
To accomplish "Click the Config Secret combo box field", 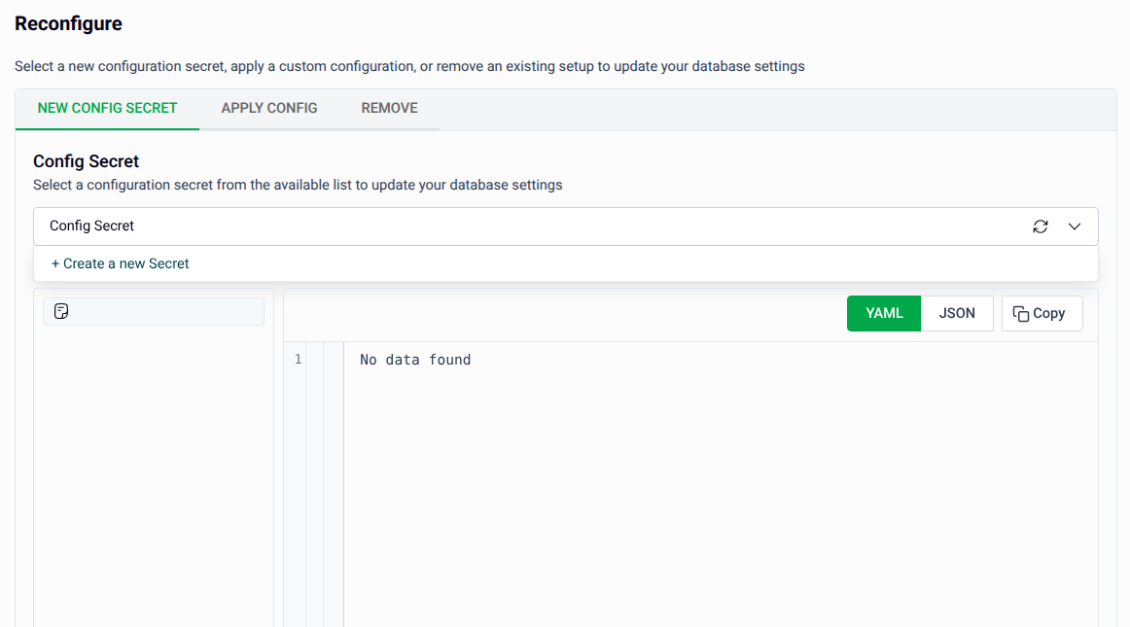I will click(389, 226).
